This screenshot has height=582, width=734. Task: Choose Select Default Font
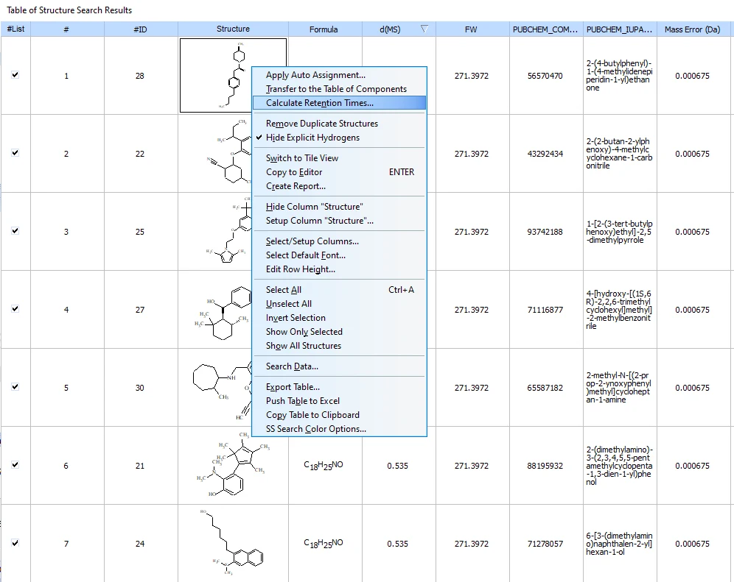coord(340,255)
